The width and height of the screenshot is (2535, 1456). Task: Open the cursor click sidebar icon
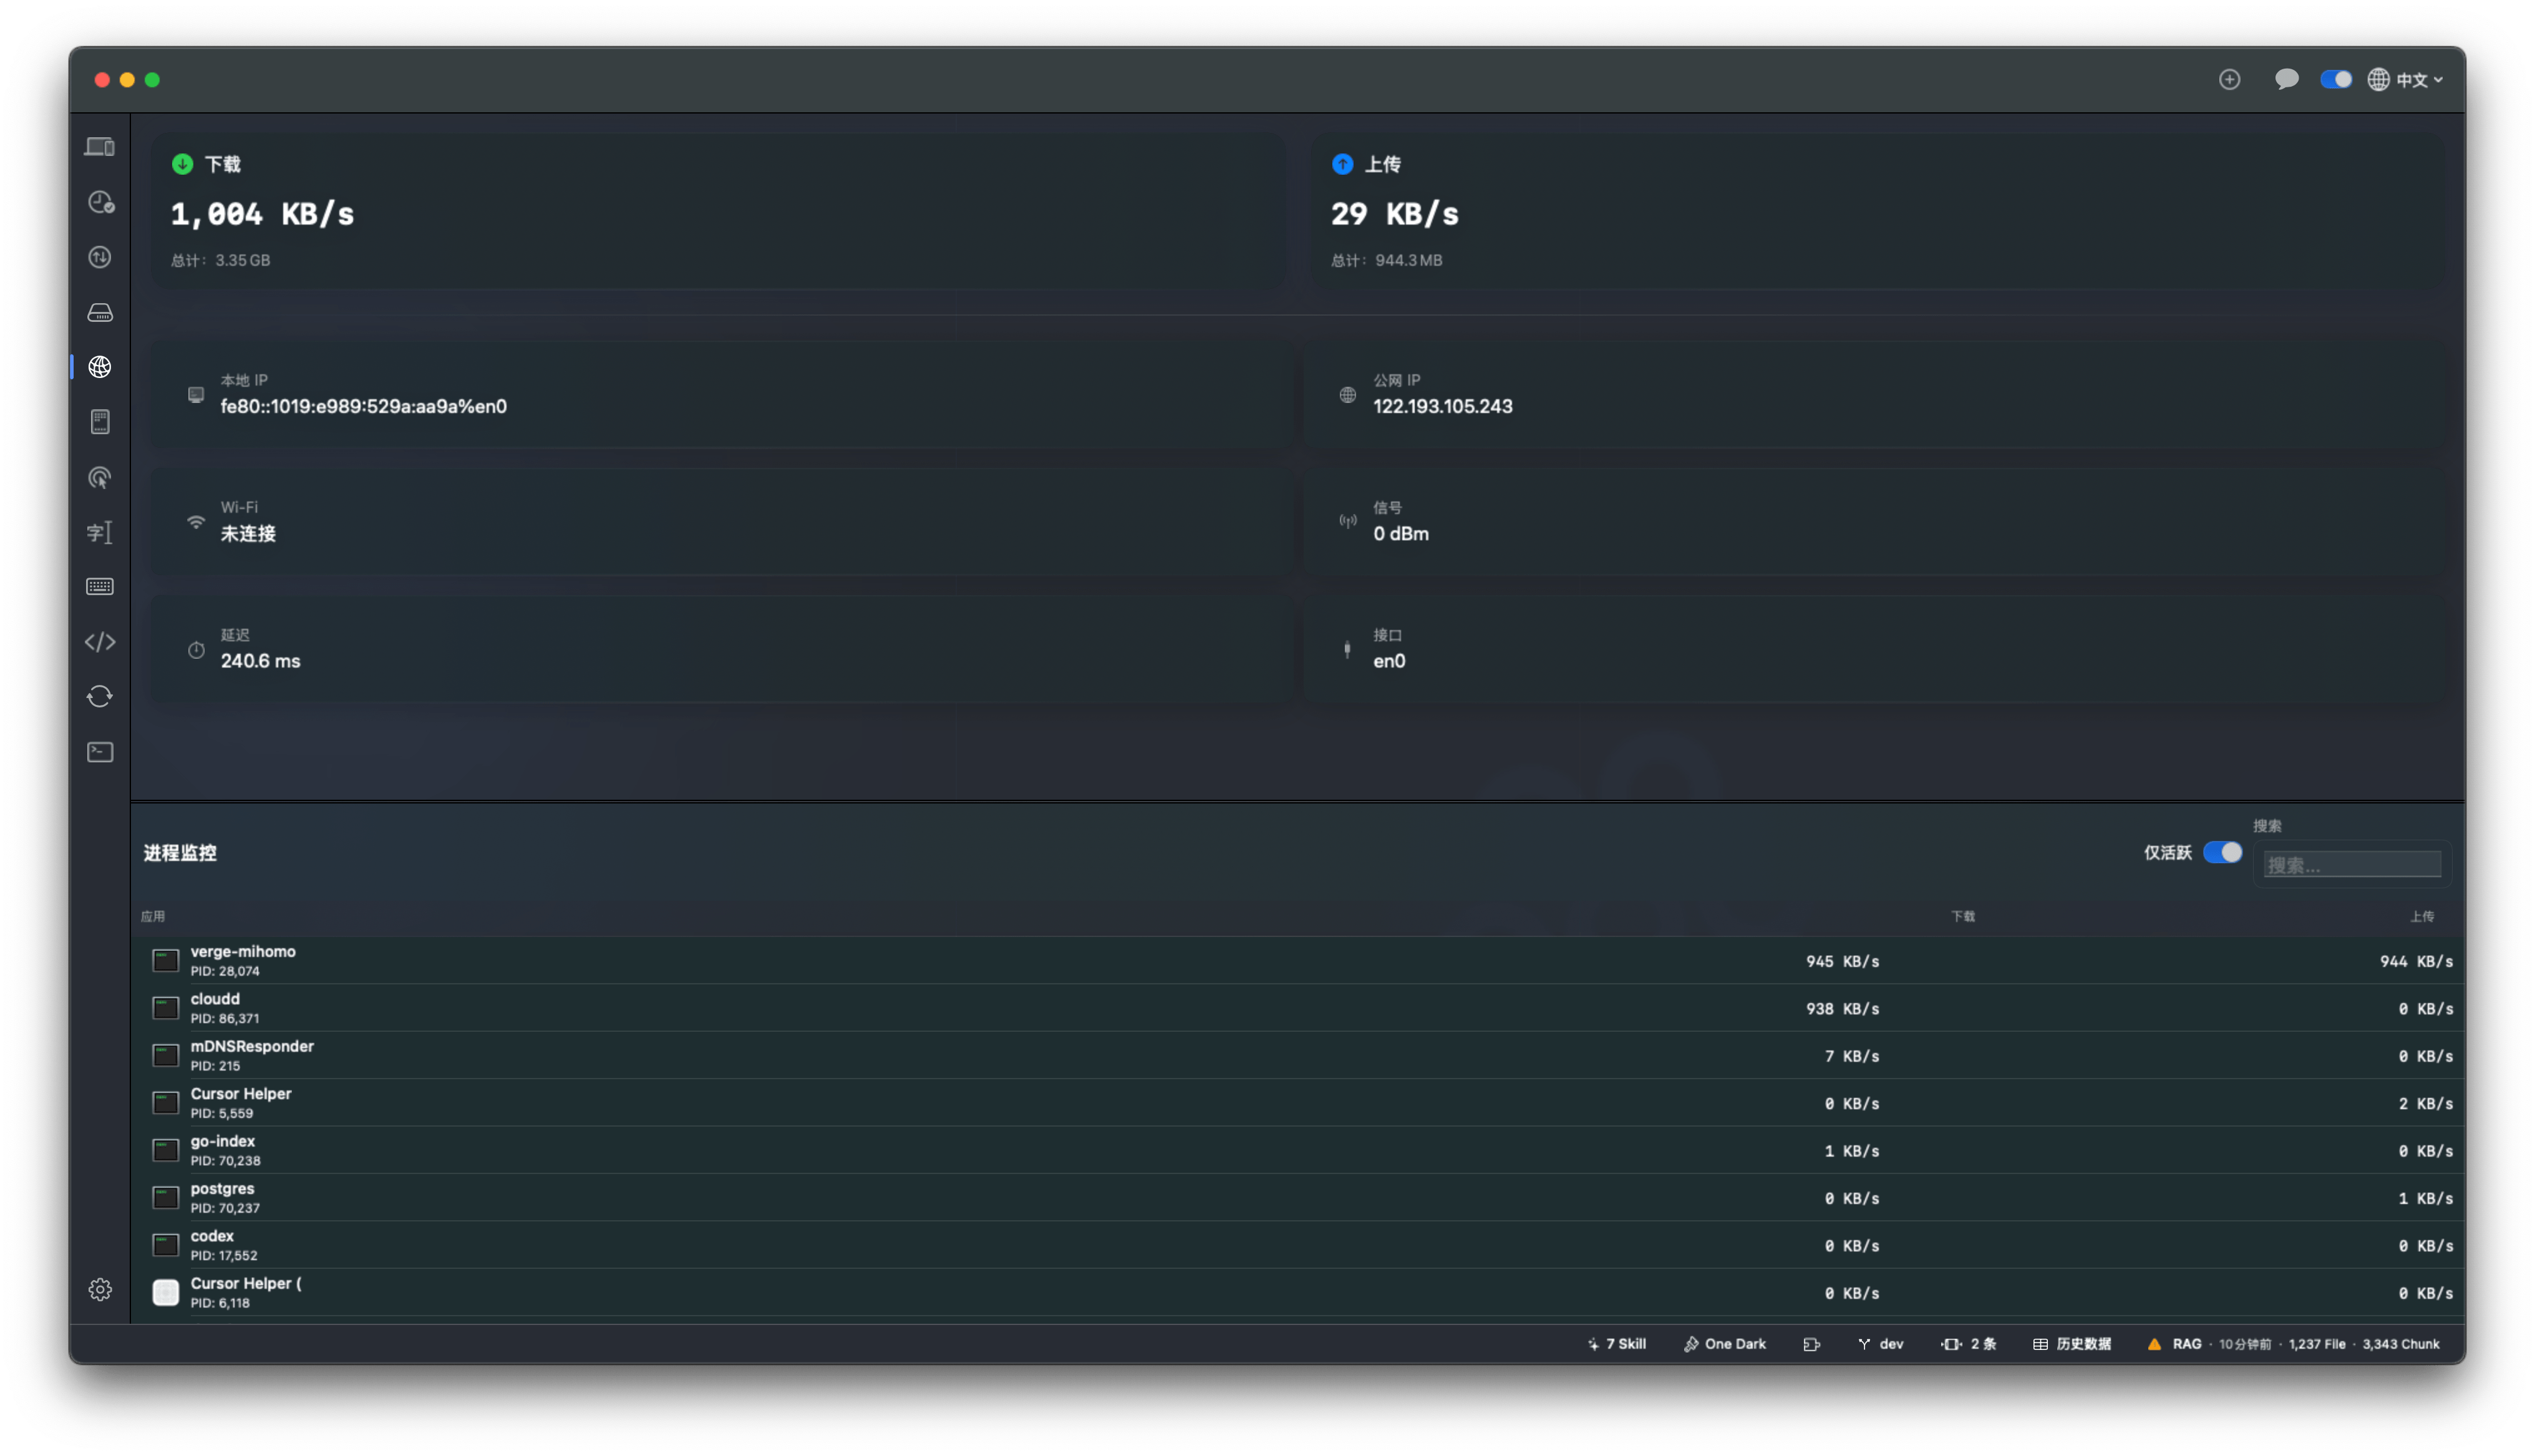(100, 478)
